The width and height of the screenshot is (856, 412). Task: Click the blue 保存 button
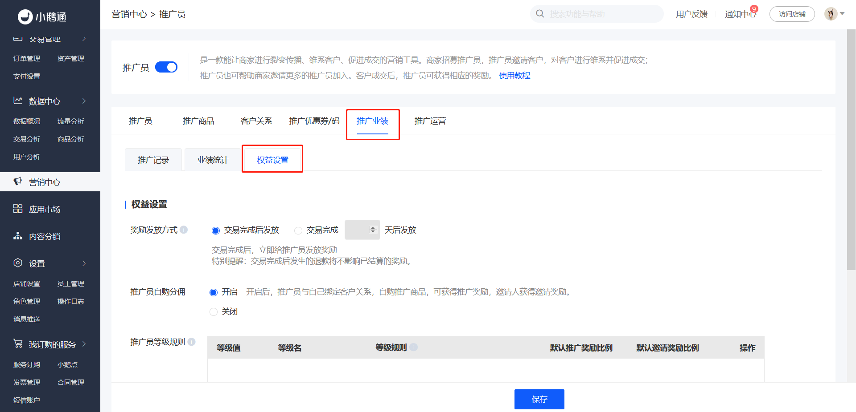click(539, 399)
